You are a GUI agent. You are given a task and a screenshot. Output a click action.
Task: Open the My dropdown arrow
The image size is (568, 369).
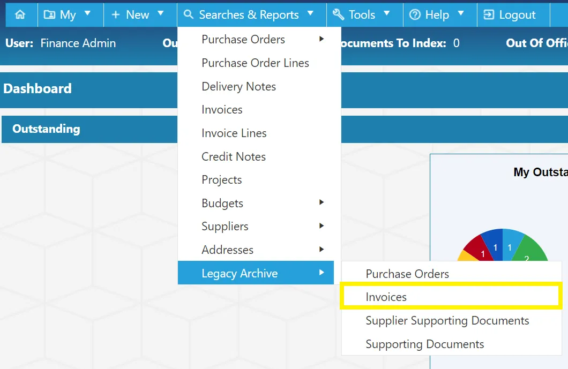[87, 13]
